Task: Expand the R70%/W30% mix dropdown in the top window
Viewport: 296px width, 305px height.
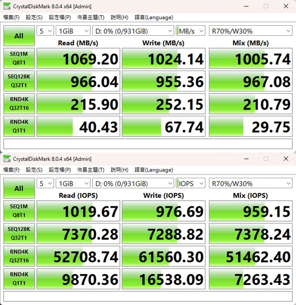Action: pyautogui.click(x=250, y=31)
